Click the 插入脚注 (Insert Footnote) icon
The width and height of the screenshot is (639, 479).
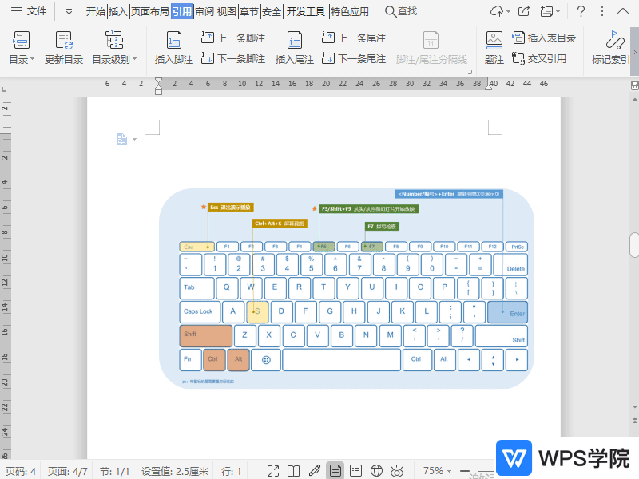point(173,42)
